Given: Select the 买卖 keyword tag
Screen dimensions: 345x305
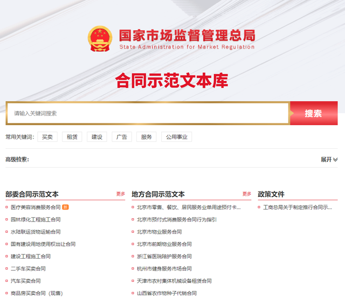Looking at the screenshot, I should pyautogui.click(x=47, y=137).
